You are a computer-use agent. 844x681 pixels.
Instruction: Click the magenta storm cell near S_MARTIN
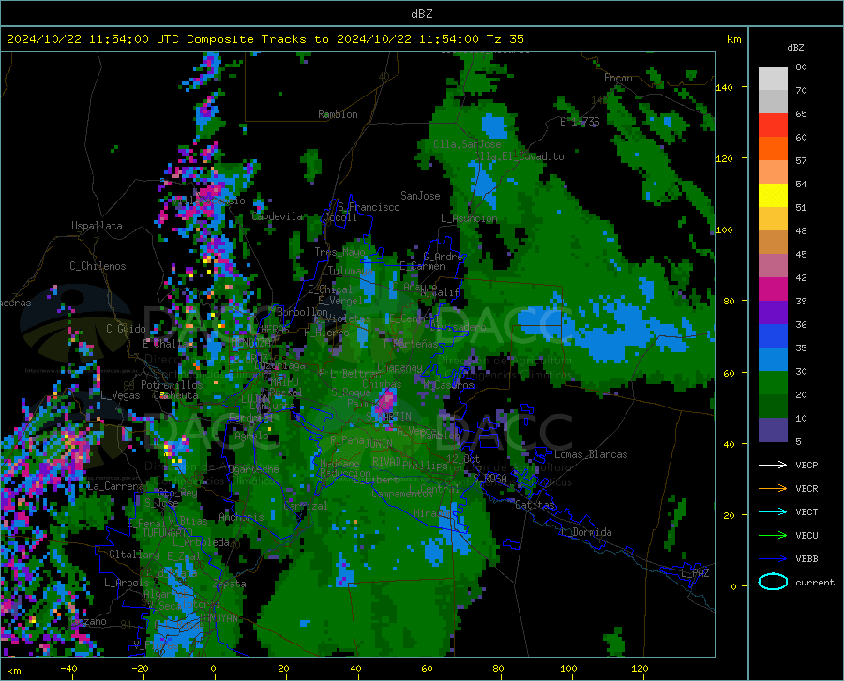[386, 400]
